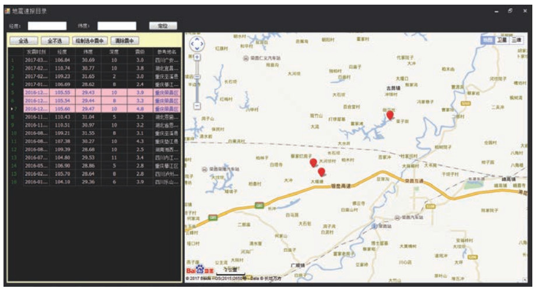Click the latitude cell 29.36
The width and height of the screenshot is (537, 292).
(88, 182)
